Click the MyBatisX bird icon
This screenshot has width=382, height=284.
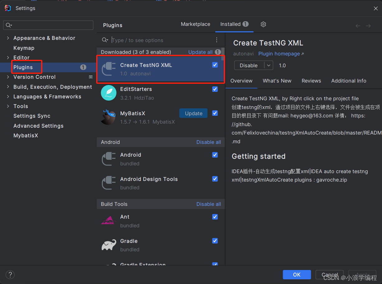tap(109, 117)
